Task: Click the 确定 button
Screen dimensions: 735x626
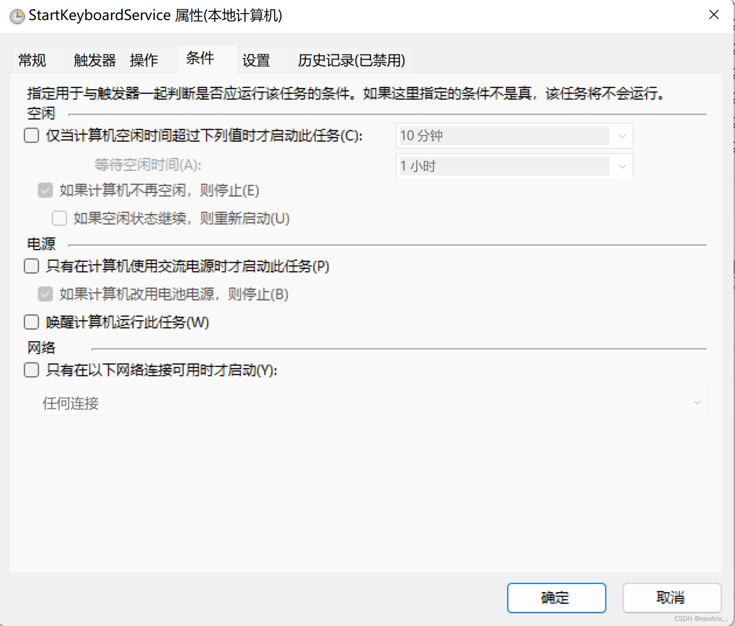Action: click(557, 598)
